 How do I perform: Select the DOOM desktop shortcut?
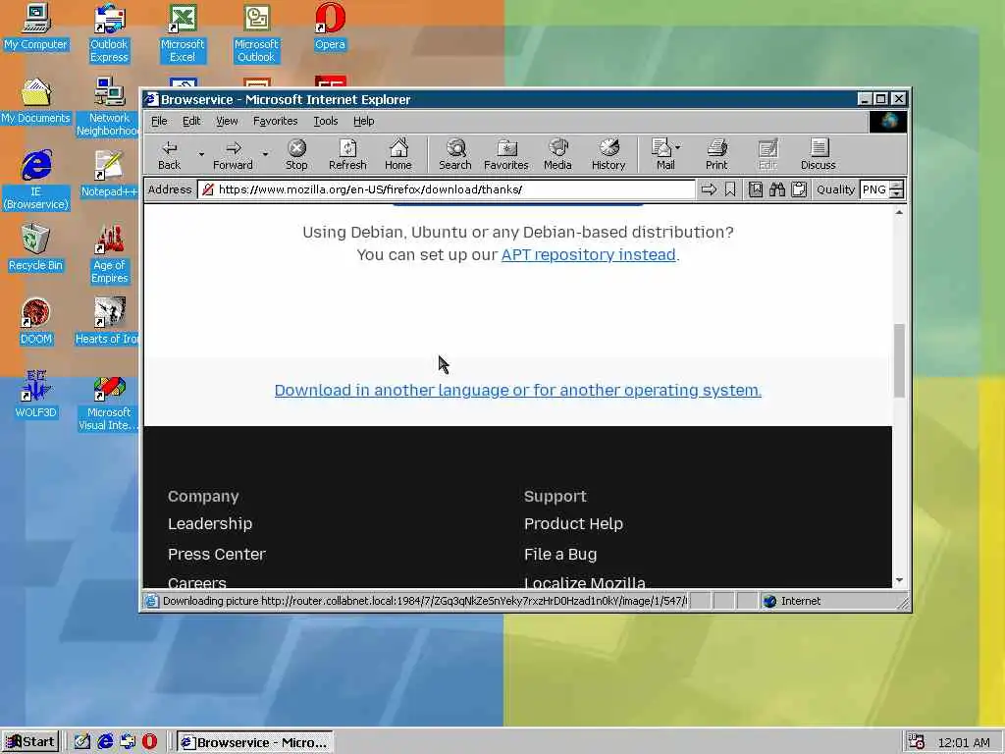coord(35,322)
